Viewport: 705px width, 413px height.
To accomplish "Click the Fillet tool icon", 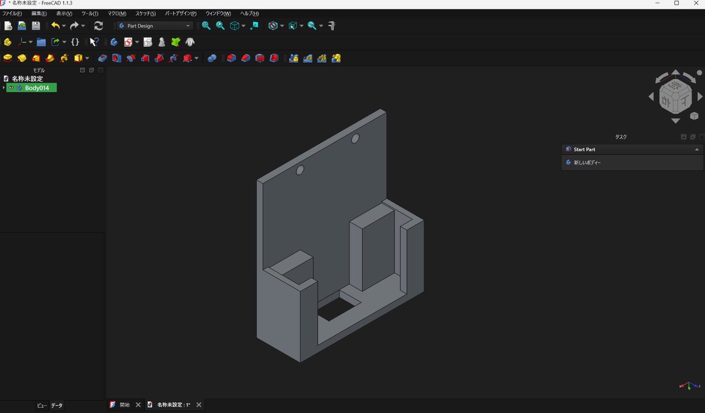I will pos(231,58).
